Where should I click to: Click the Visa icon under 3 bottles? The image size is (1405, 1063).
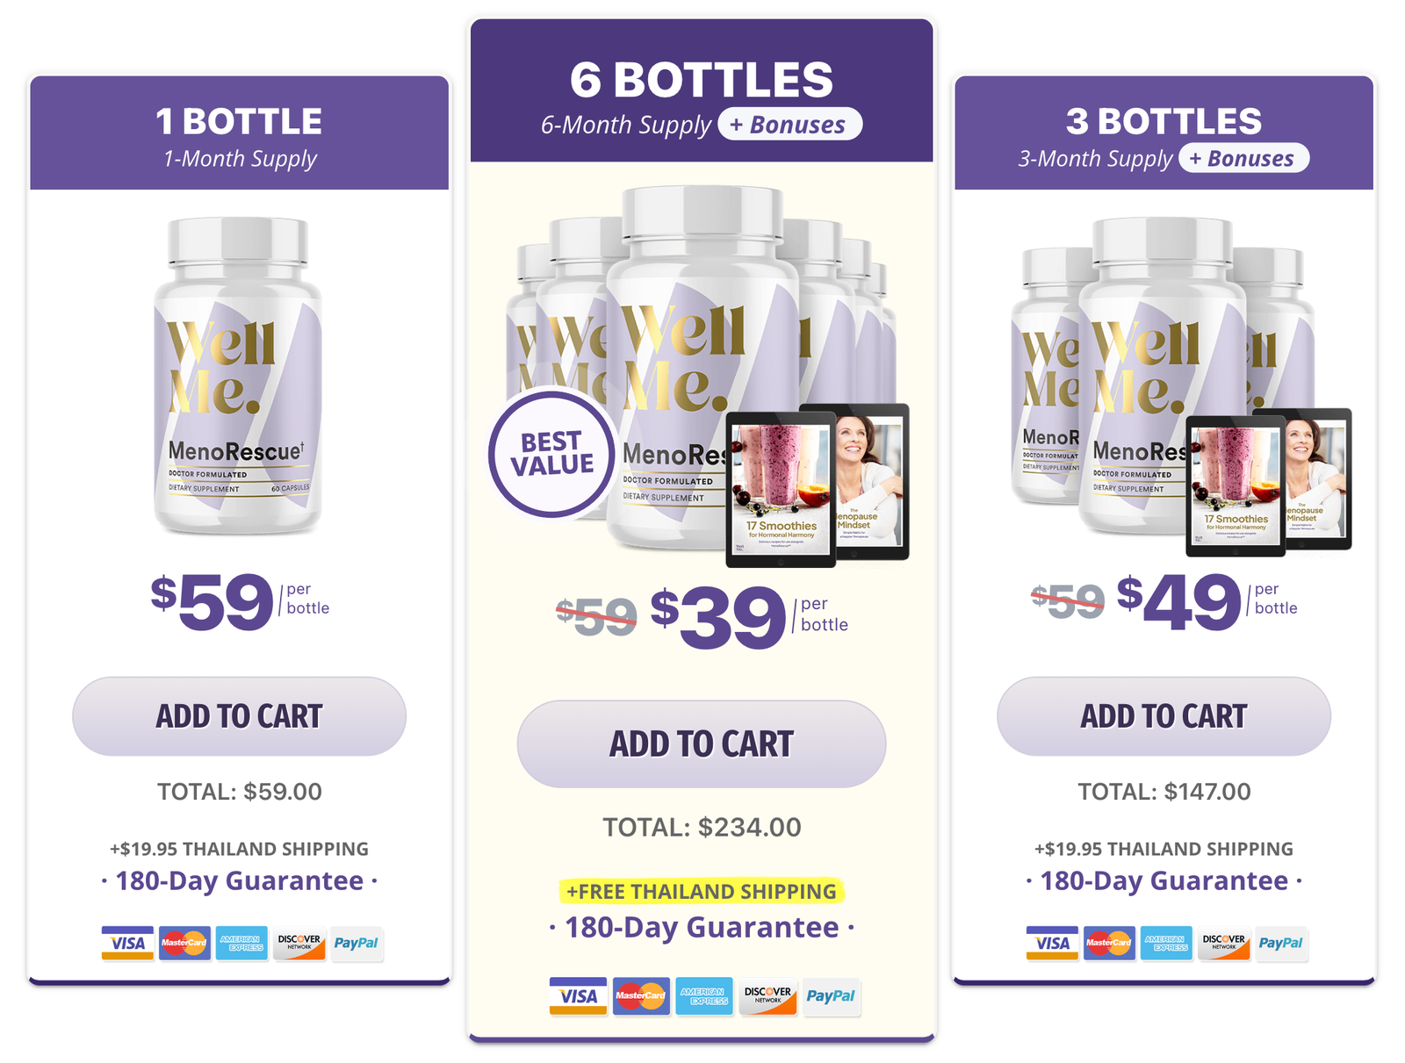[x=1052, y=943]
